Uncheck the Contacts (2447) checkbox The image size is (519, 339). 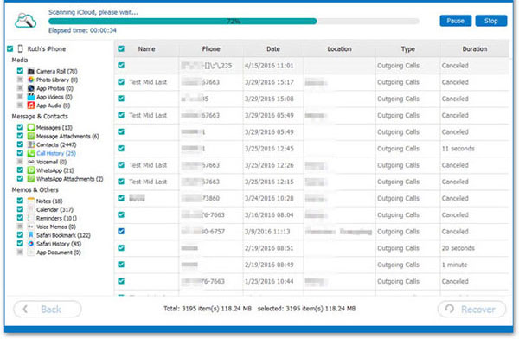tap(20, 144)
